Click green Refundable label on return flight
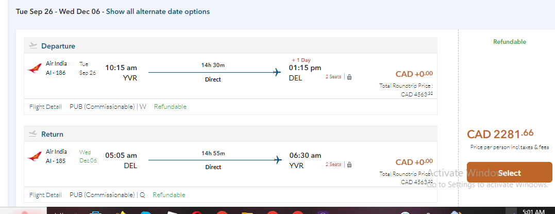Viewport: 555px width, 214px height. [169, 195]
